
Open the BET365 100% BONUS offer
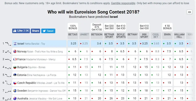click(73, 27)
